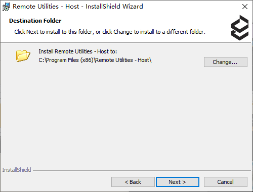The height and width of the screenshot is (192, 253).
Task: Click the yellow open folder icon
Action: pos(23,55)
